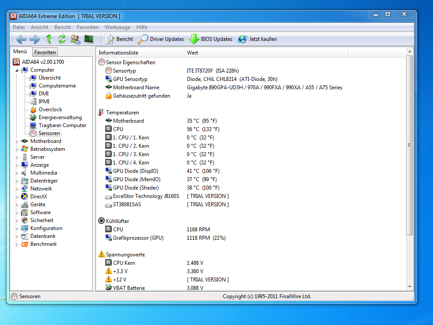Click the scrollbar up arrow
Image resolution: width=433 pixels, height=325 pixels.
410,51
